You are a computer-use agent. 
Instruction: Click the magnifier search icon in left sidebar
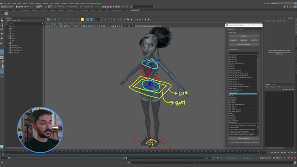[x=2, y=77]
